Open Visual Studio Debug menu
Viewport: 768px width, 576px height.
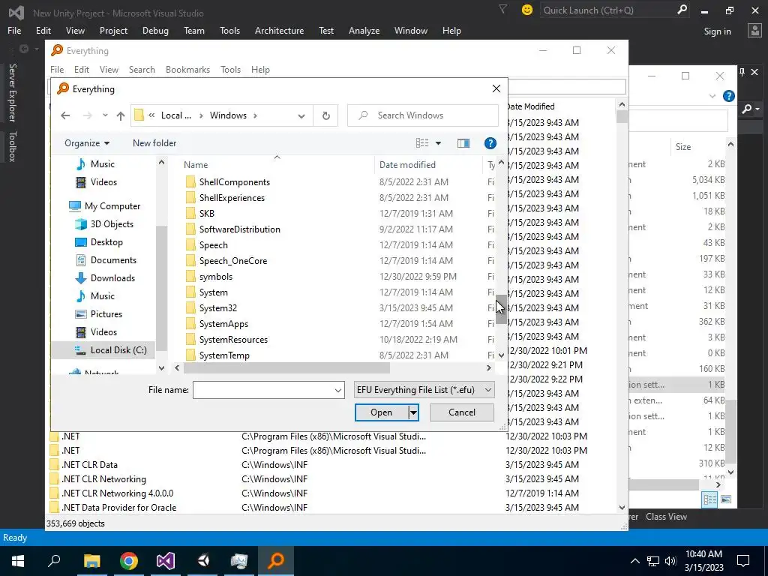155,30
